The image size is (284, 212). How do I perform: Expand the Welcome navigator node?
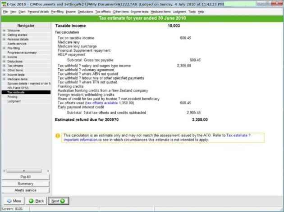[x=4, y=30]
